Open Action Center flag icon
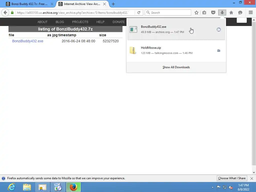 pos(218,187)
